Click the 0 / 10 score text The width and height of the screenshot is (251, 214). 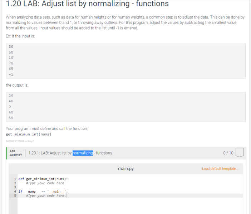[x=228, y=153]
